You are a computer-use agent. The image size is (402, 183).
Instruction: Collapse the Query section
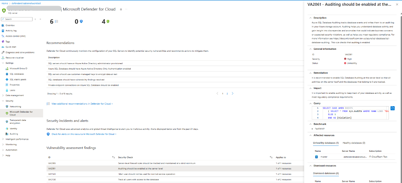coord(311,103)
